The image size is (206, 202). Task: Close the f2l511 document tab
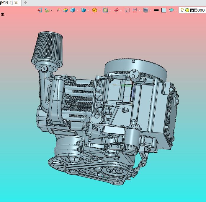pos(16,3)
